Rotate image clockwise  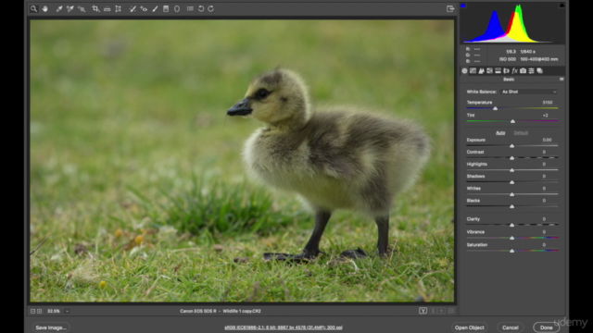click(x=210, y=8)
